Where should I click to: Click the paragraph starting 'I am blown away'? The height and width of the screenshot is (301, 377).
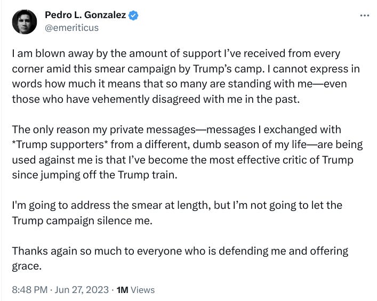186,76
